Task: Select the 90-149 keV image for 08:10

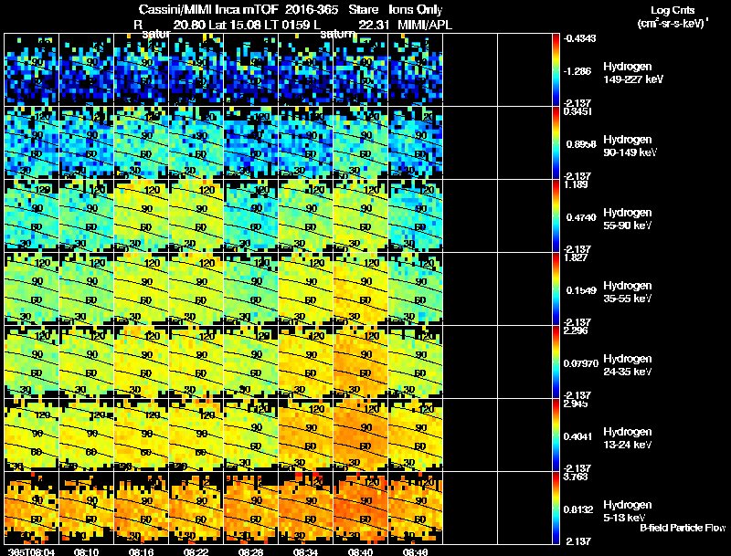Action: point(86,143)
